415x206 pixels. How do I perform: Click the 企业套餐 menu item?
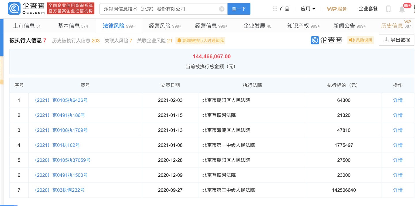tap(368, 9)
